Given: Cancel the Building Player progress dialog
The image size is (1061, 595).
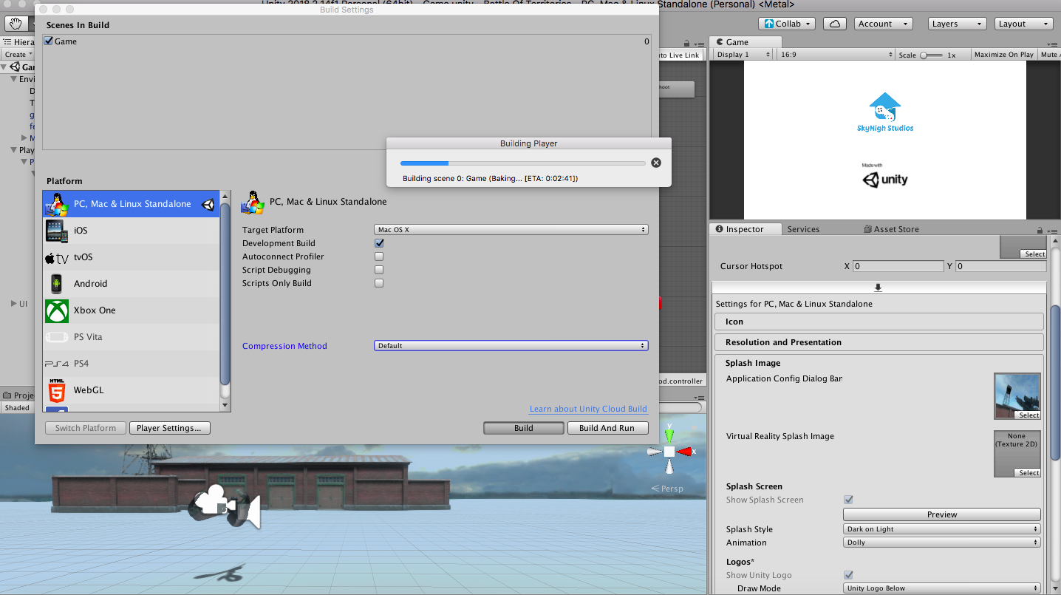Looking at the screenshot, I should (656, 163).
